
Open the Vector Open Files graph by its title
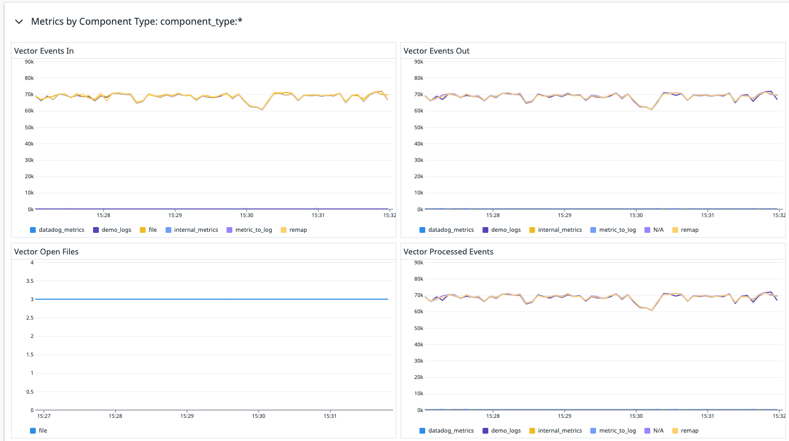[46, 251]
